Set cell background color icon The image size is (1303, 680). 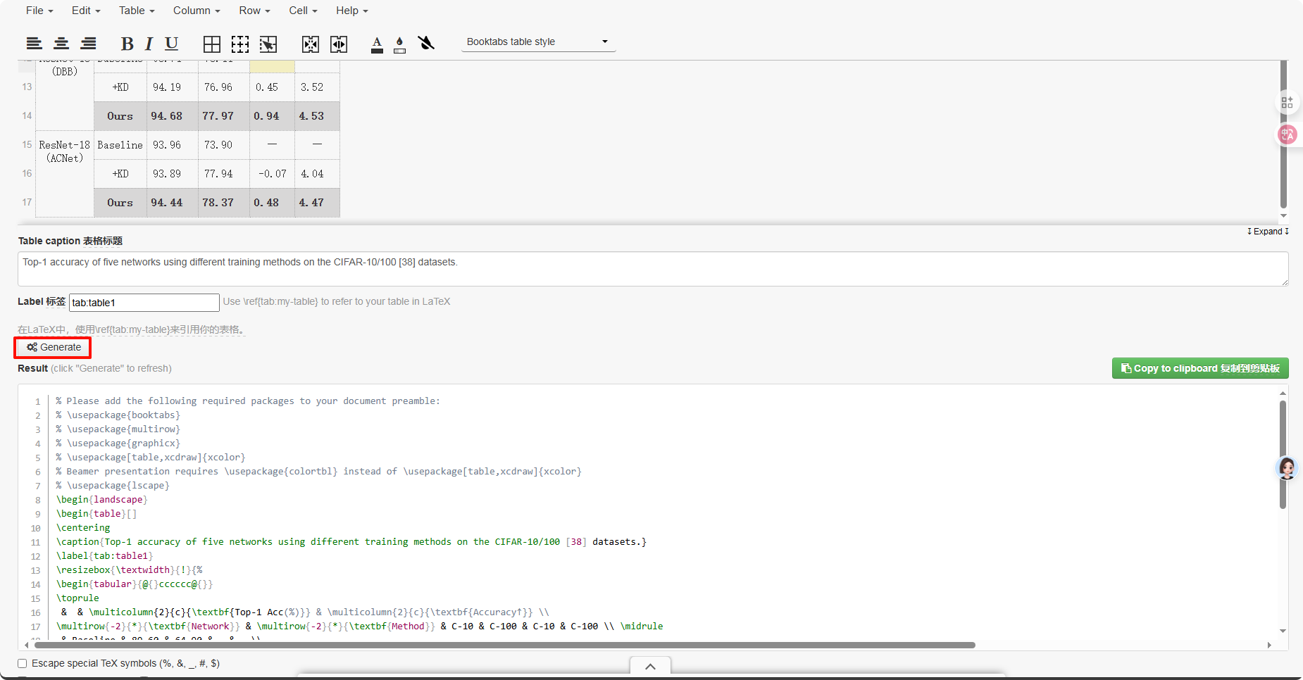pos(399,44)
